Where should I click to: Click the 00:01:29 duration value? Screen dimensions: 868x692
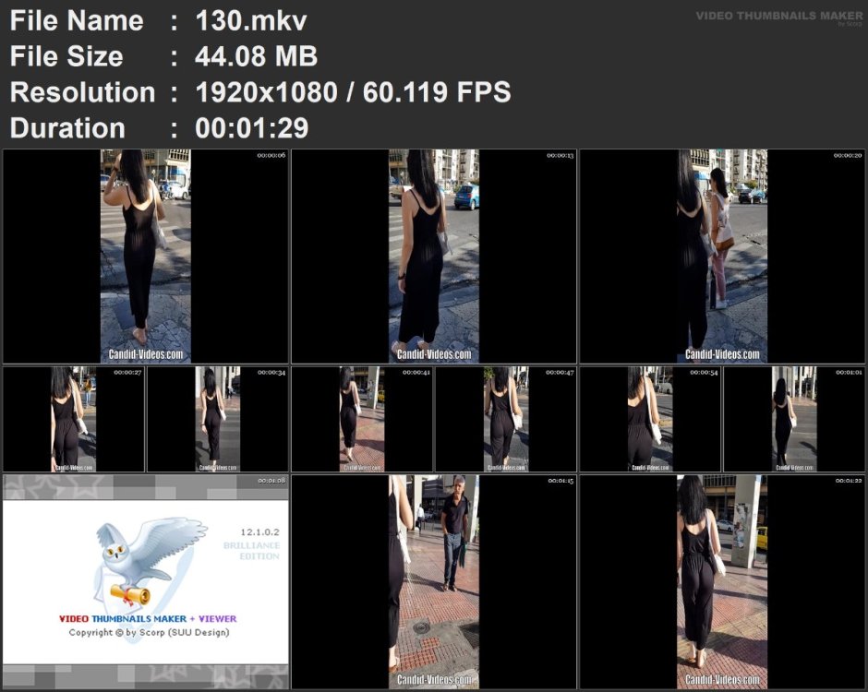click(251, 128)
